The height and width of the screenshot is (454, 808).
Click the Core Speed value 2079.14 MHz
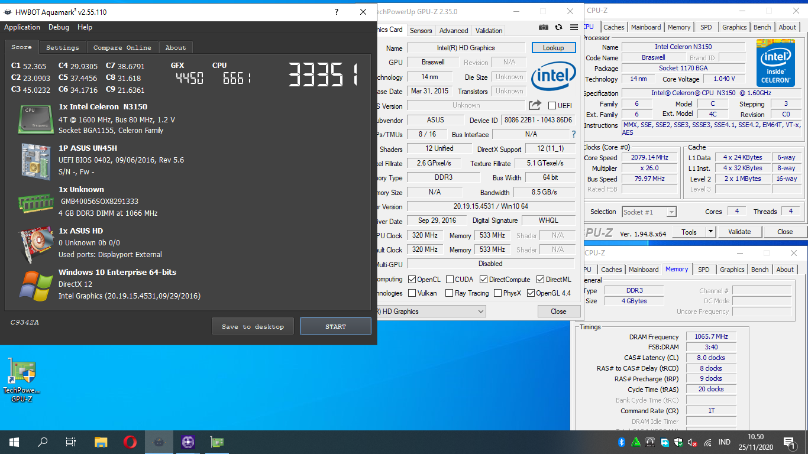[x=649, y=158]
